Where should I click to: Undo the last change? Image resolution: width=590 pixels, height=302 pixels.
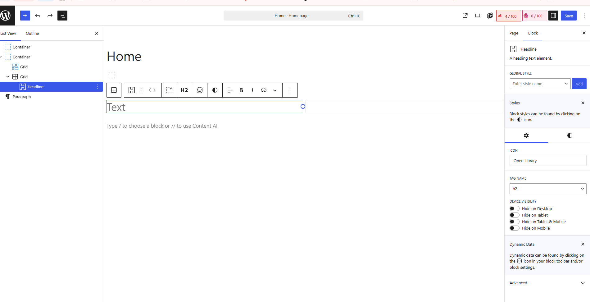(38, 16)
